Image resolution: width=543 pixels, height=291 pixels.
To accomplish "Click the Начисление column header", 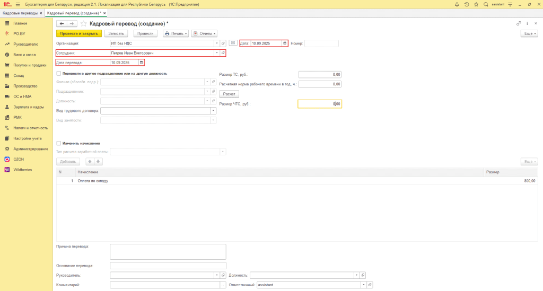I will tap(279, 172).
